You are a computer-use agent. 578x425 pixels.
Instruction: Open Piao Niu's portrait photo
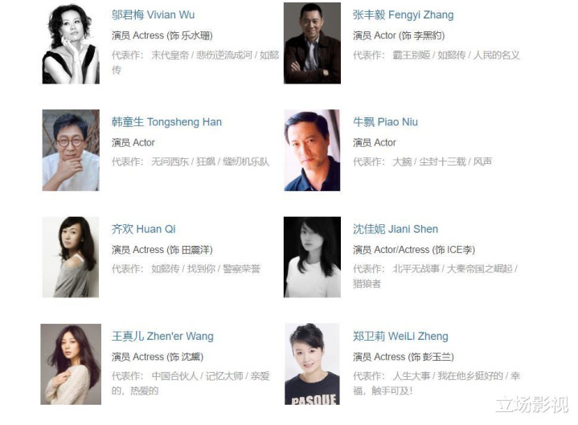click(x=312, y=150)
